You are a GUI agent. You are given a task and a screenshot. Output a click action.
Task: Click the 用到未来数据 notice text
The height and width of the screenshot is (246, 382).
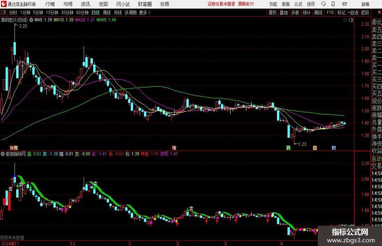pos(12,238)
